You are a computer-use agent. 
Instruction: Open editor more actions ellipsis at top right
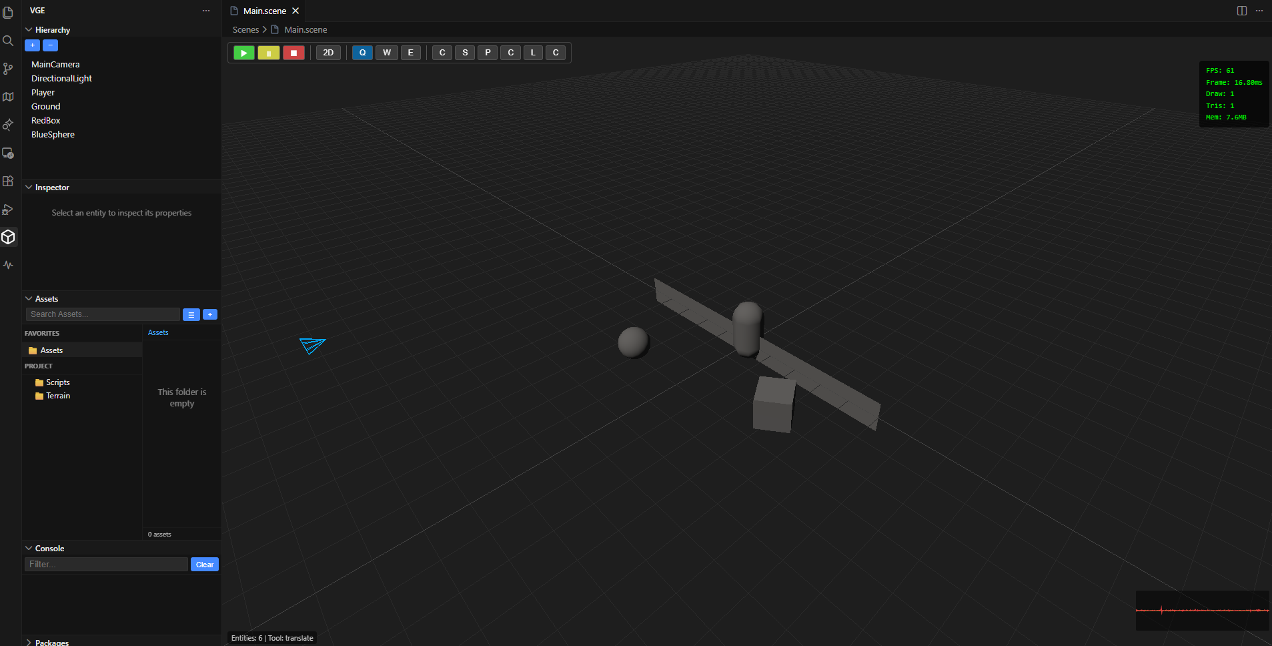(x=1259, y=11)
